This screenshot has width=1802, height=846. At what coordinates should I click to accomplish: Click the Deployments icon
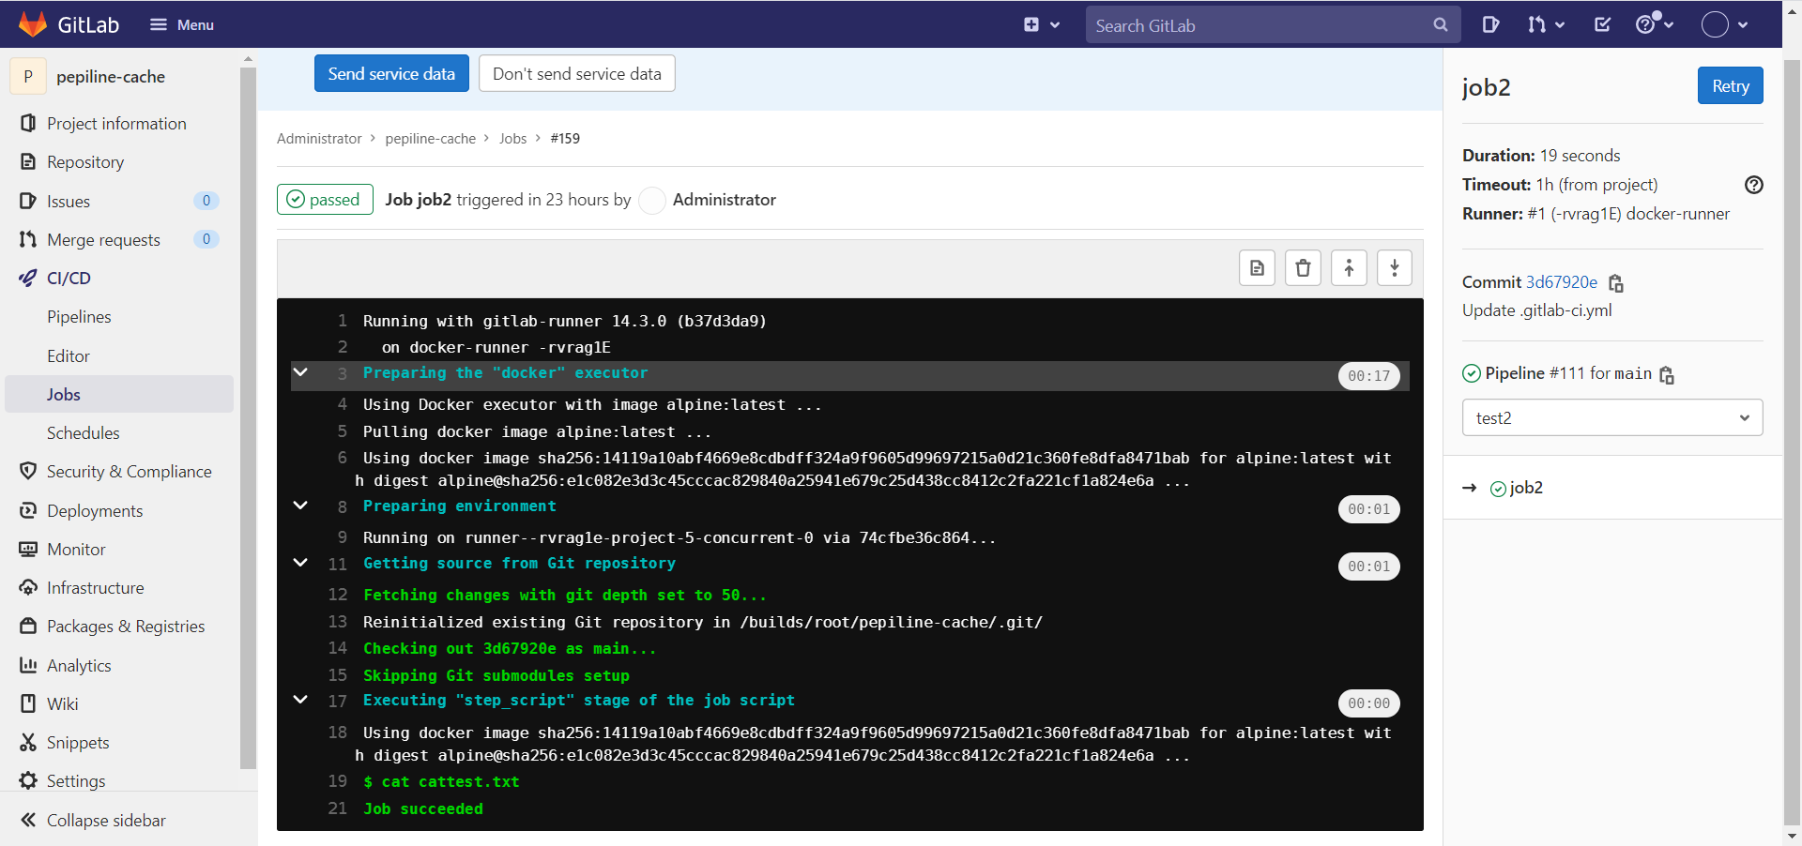coord(28,510)
